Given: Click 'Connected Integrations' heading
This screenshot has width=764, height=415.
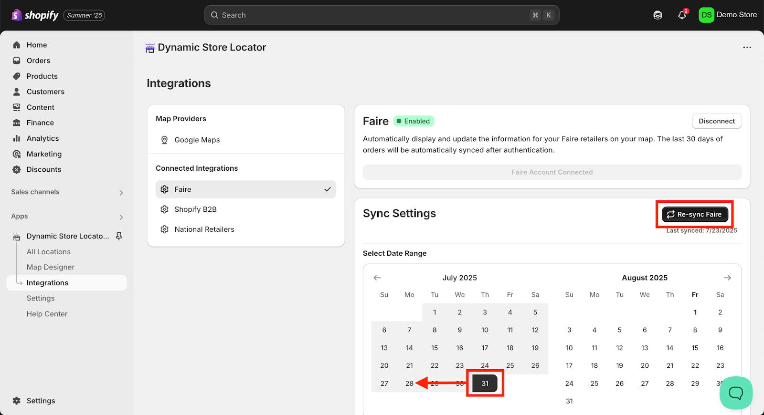Looking at the screenshot, I should pos(197,168).
